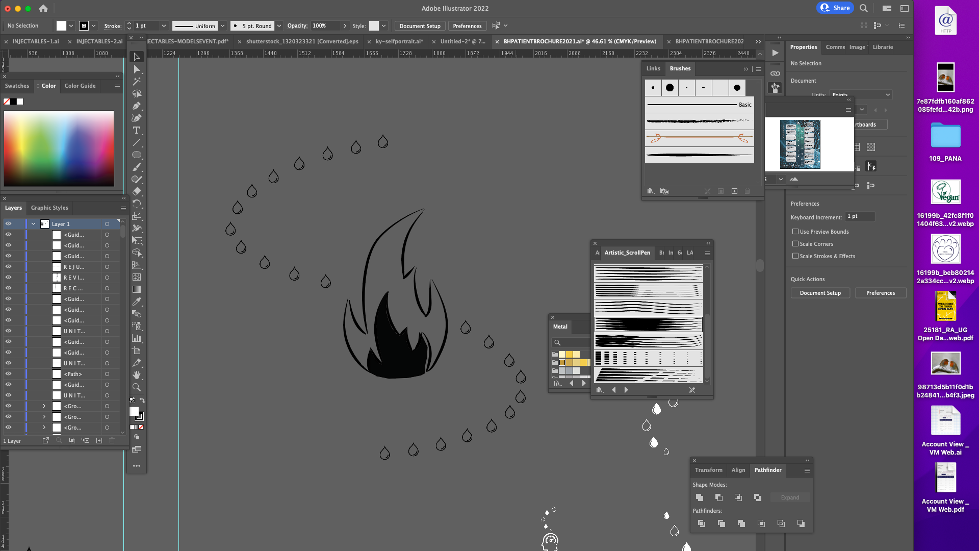Viewport: 979px width, 551px height.
Task: Select the Zoom tool
Action: tap(137, 387)
